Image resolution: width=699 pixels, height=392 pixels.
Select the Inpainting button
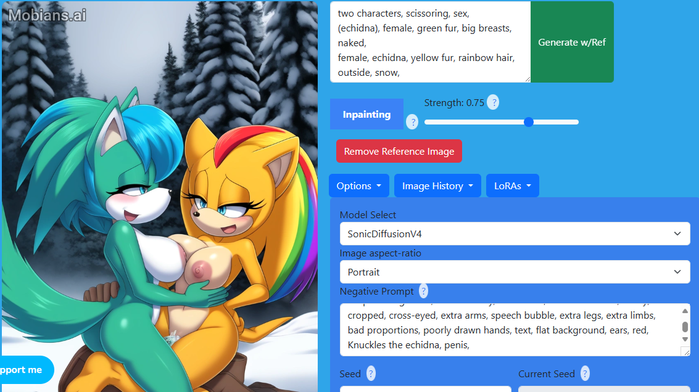(x=366, y=115)
